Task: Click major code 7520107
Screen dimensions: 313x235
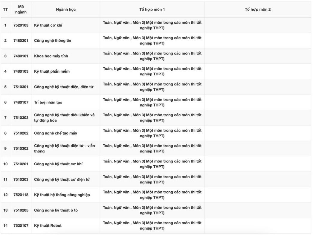Action: 21,226
